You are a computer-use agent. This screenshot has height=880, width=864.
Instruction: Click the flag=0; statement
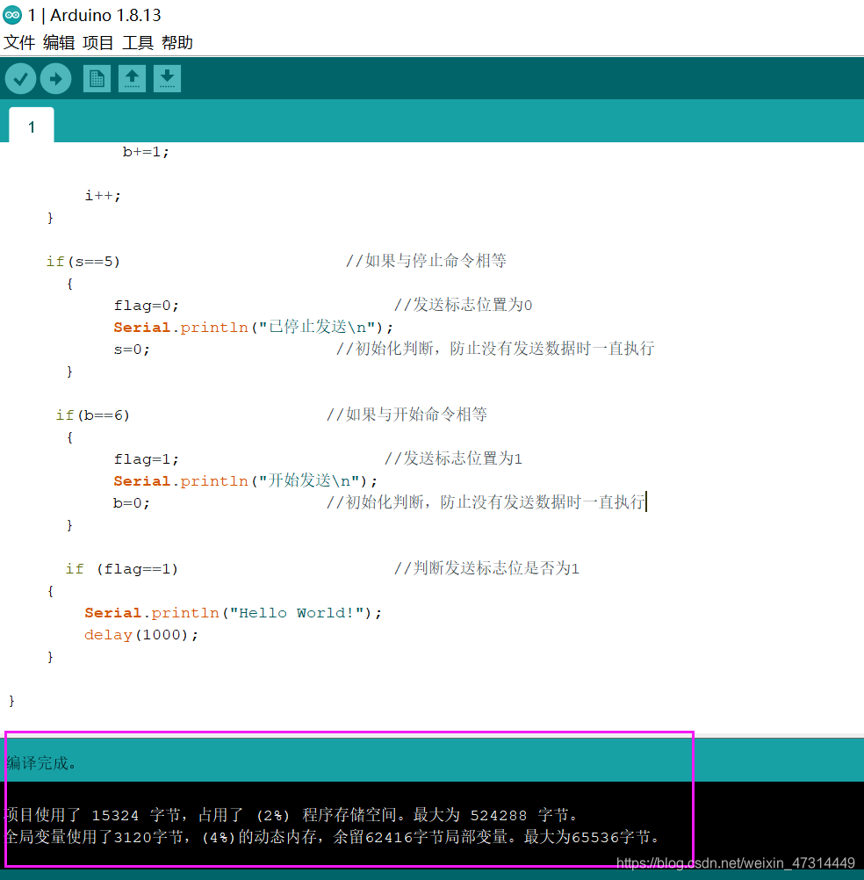click(147, 306)
